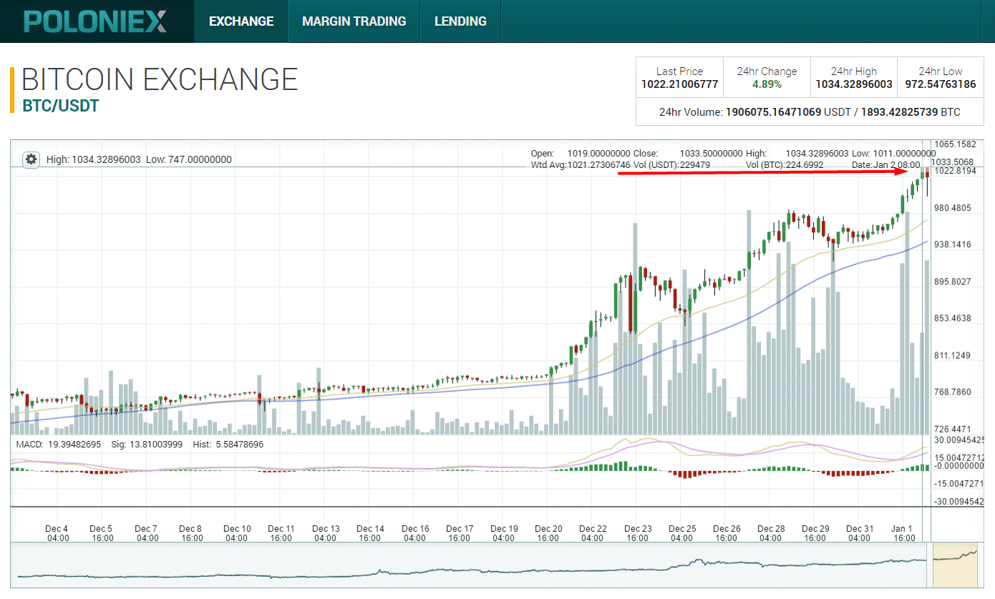Click the Jan 1 16:00 time axis label
Screen dimensions: 995x599
coord(903,533)
